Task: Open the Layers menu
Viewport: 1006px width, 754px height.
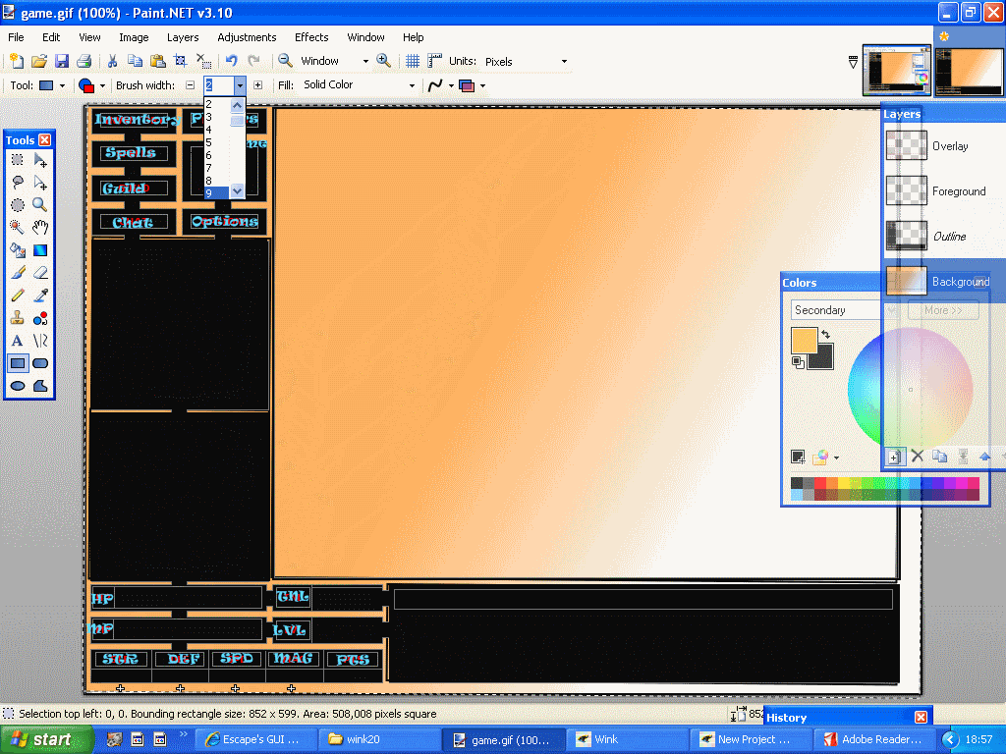Action: pyautogui.click(x=183, y=37)
